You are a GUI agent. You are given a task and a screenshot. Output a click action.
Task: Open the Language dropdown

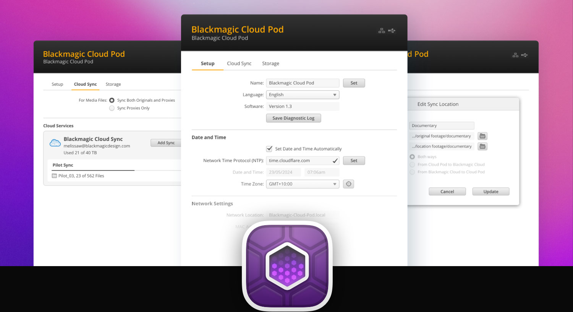click(x=302, y=94)
